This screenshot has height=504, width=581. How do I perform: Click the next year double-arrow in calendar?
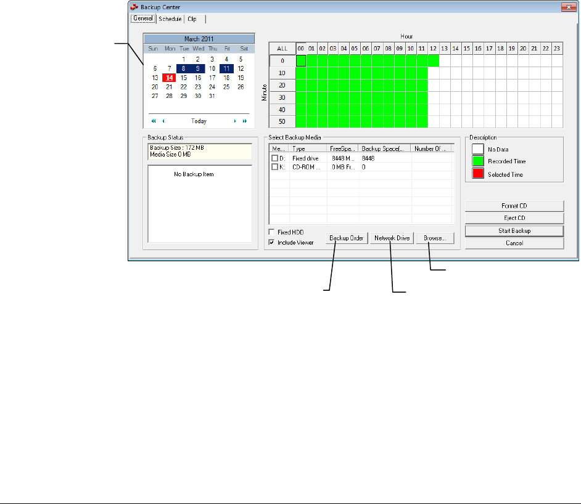click(x=245, y=121)
